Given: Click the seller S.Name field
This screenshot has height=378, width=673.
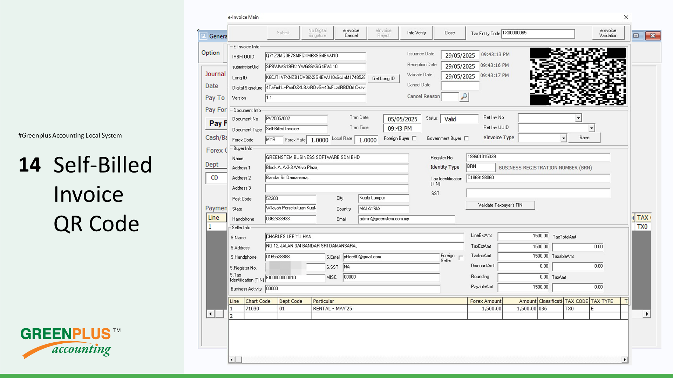Looking at the screenshot, I should coord(364,237).
